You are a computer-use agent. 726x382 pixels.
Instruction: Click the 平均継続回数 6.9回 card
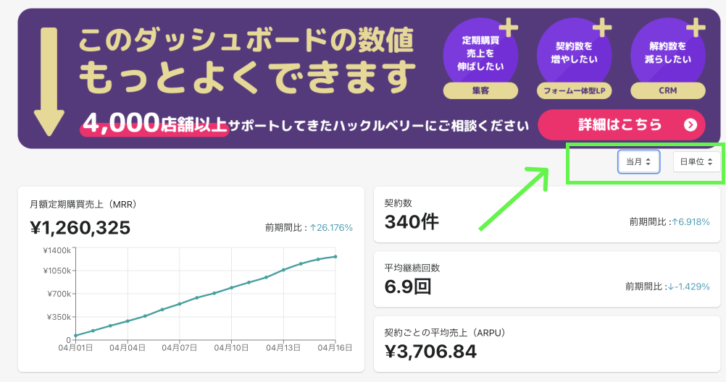[x=546, y=279]
